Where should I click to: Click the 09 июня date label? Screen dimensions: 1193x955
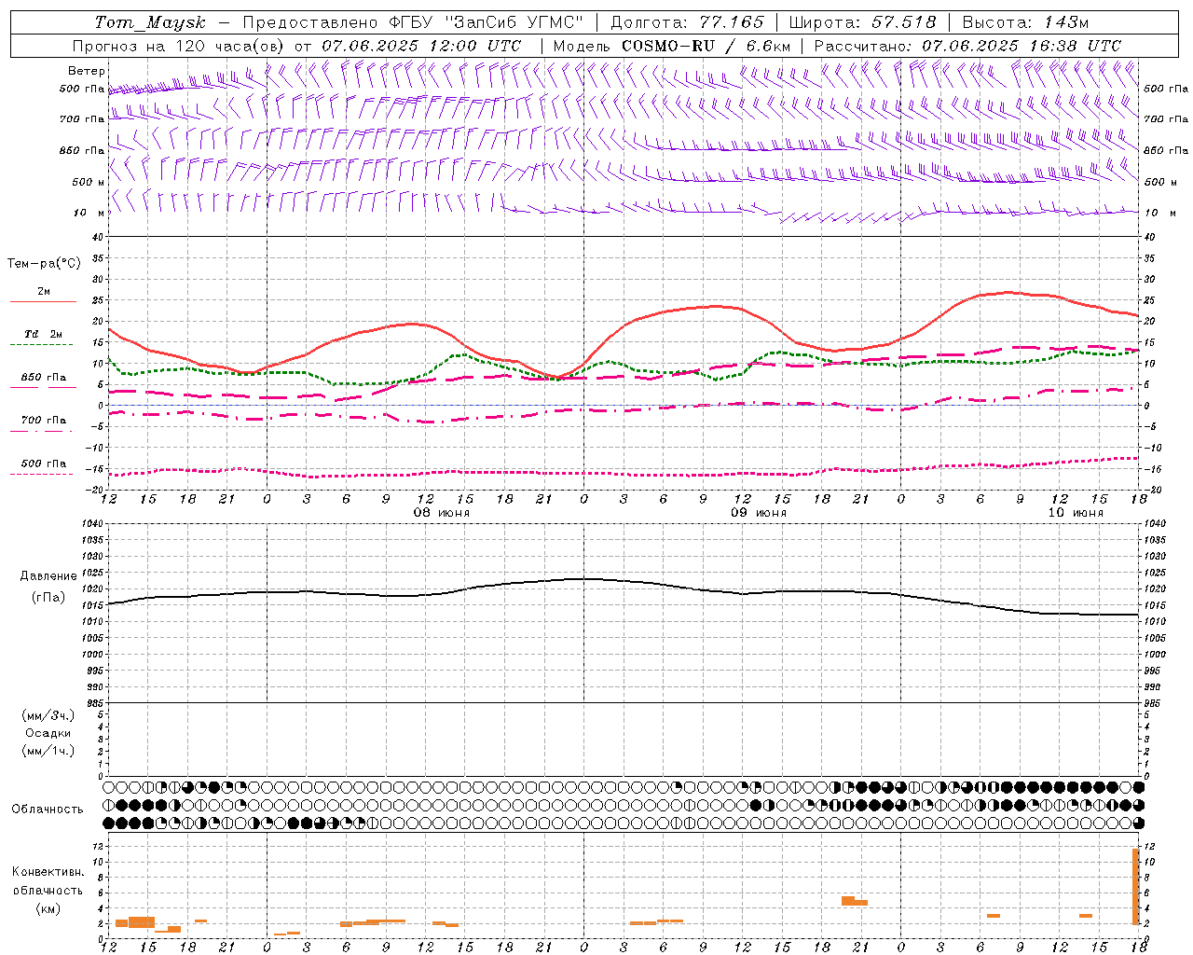pos(758,513)
